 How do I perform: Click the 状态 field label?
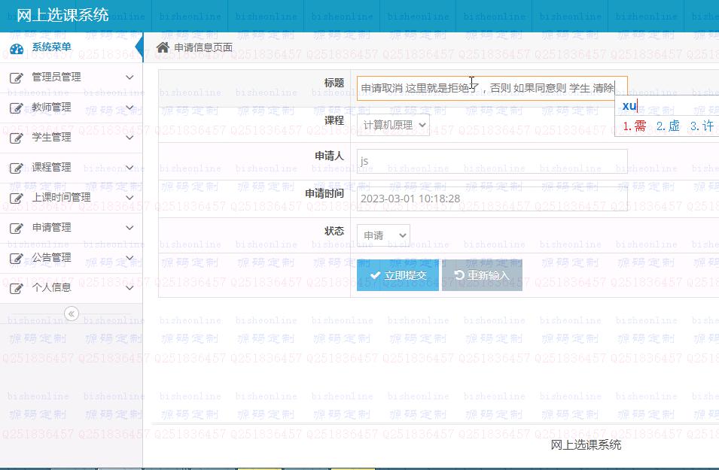coord(334,232)
